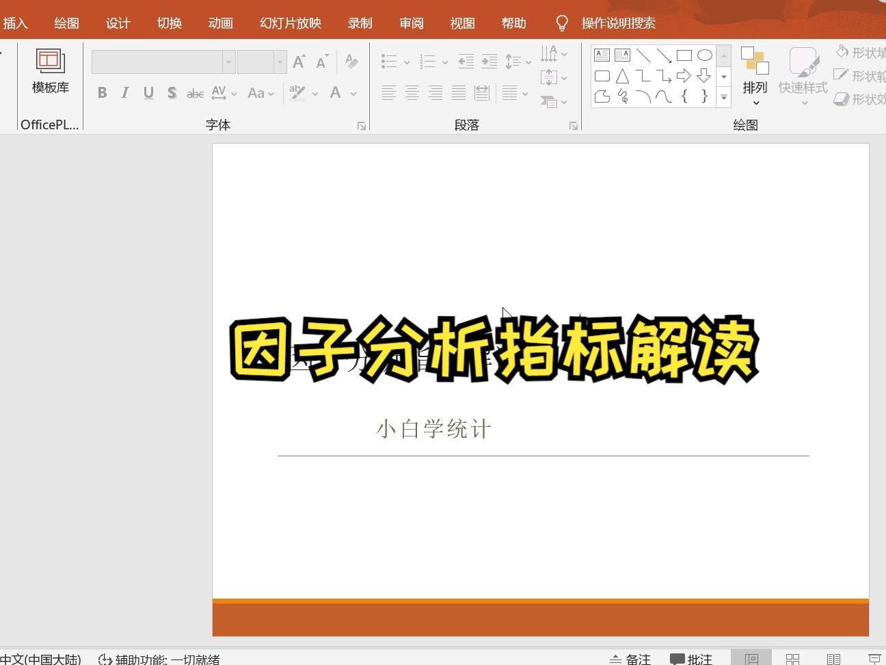Viewport: 886px width, 665px height.
Task: Open the 幻灯片放映 tab
Action: 289,23
